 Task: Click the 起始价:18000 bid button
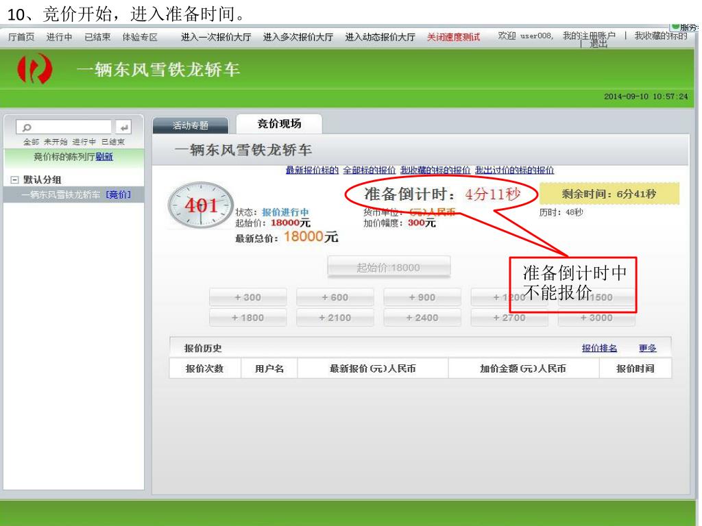(389, 268)
